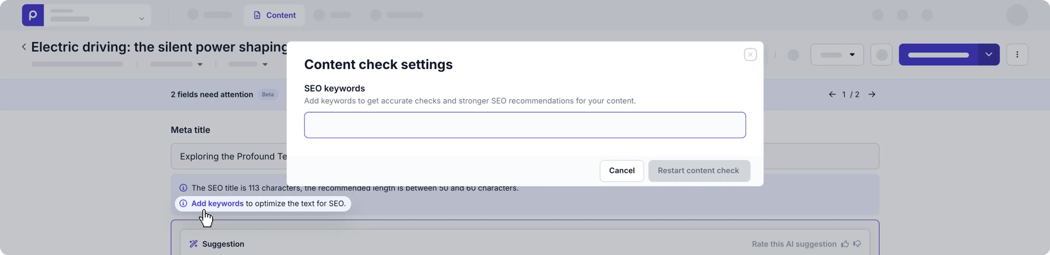Switch to the Content tab
Image resolution: width=1050 pixels, height=255 pixels.
274,15
